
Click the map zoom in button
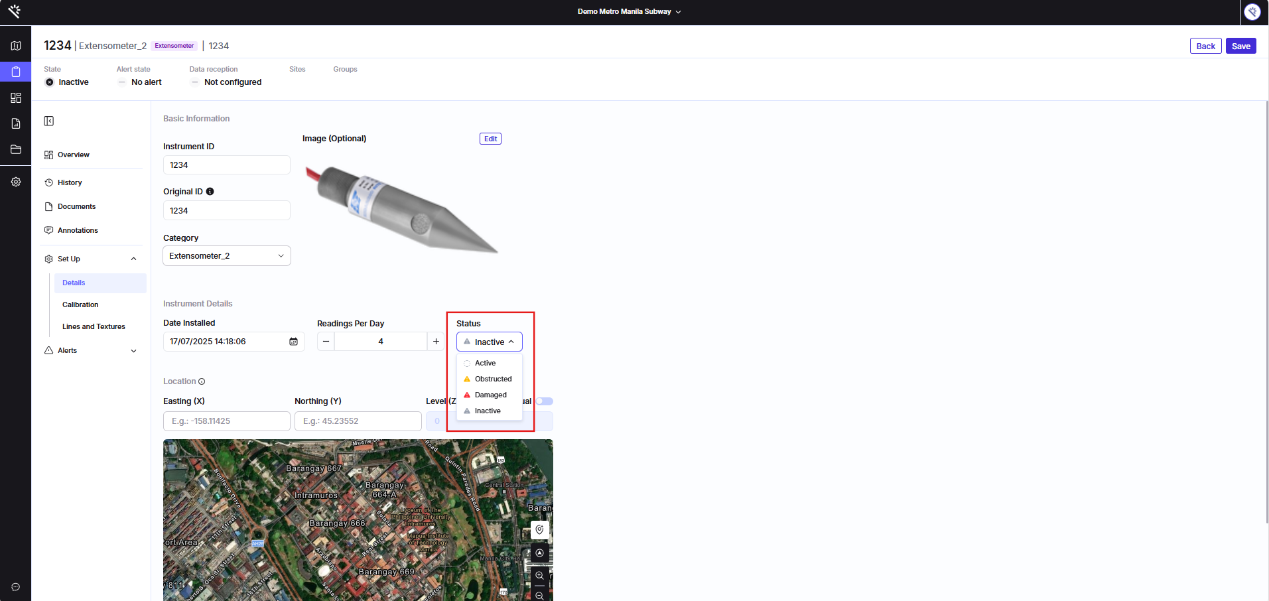[x=539, y=576]
